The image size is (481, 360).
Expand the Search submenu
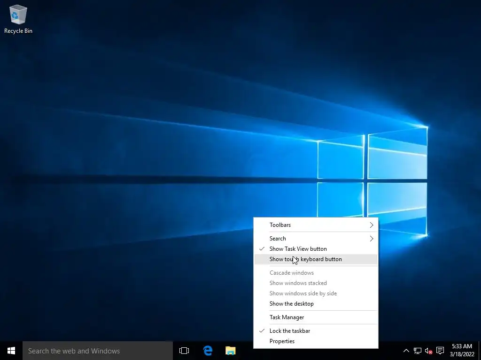[x=316, y=239]
